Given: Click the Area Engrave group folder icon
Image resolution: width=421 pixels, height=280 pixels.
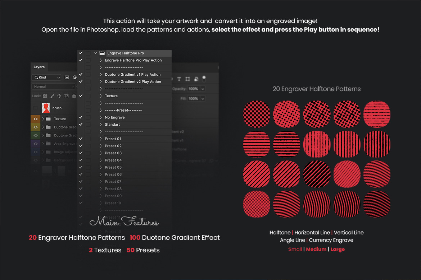Looking at the screenshot, I should 48,144.
